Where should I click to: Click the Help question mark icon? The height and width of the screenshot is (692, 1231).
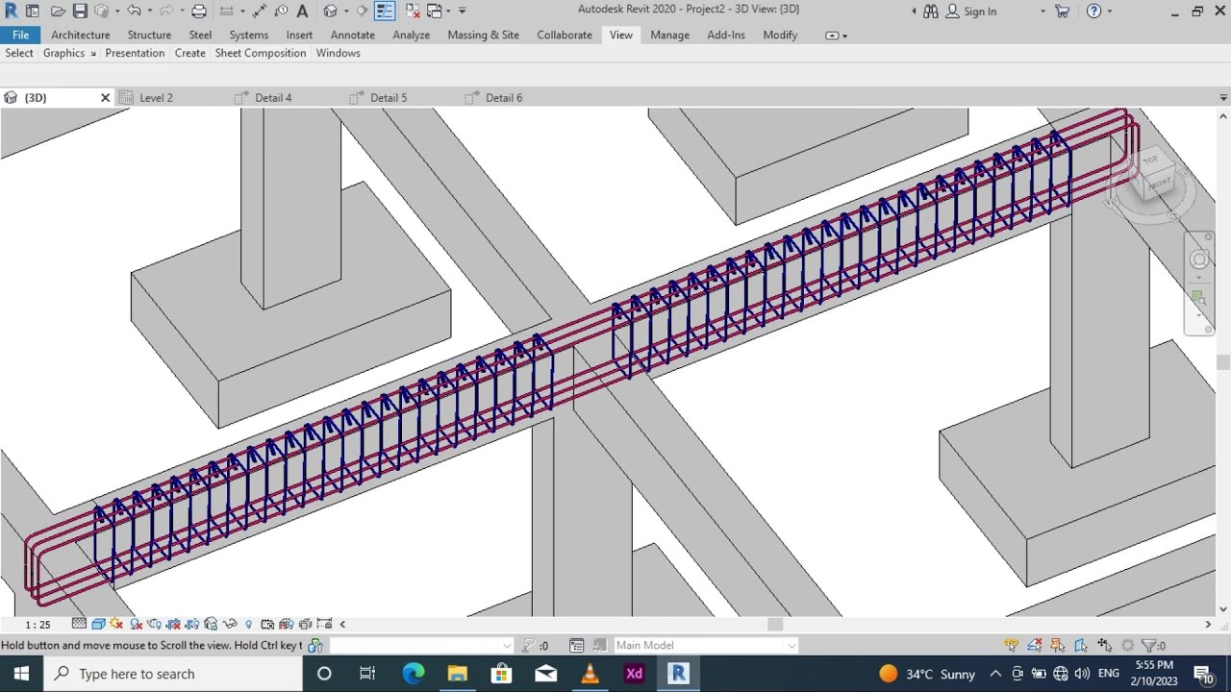click(x=1093, y=11)
